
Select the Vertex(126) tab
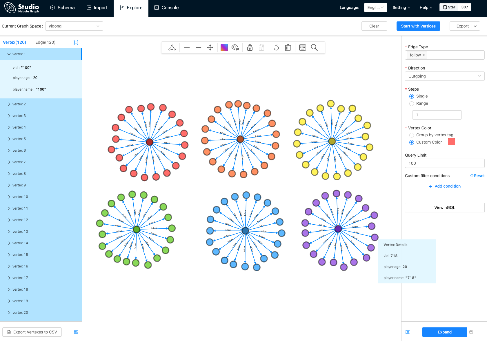pyautogui.click(x=14, y=42)
